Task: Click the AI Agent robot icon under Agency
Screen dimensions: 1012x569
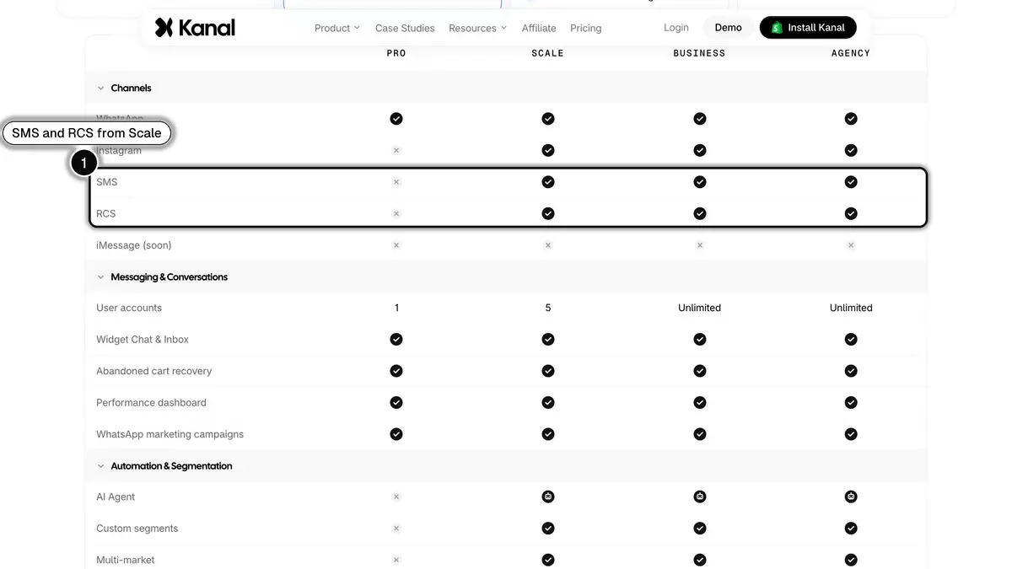Action: pos(851,497)
